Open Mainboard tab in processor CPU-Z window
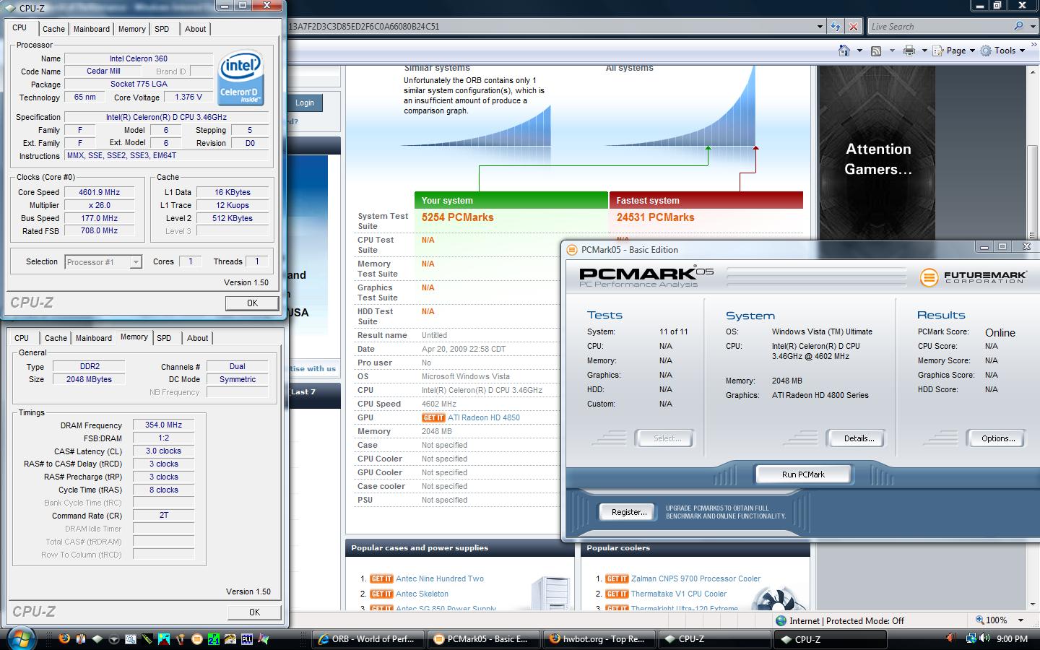1040x650 pixels. [x=92, y=29]
